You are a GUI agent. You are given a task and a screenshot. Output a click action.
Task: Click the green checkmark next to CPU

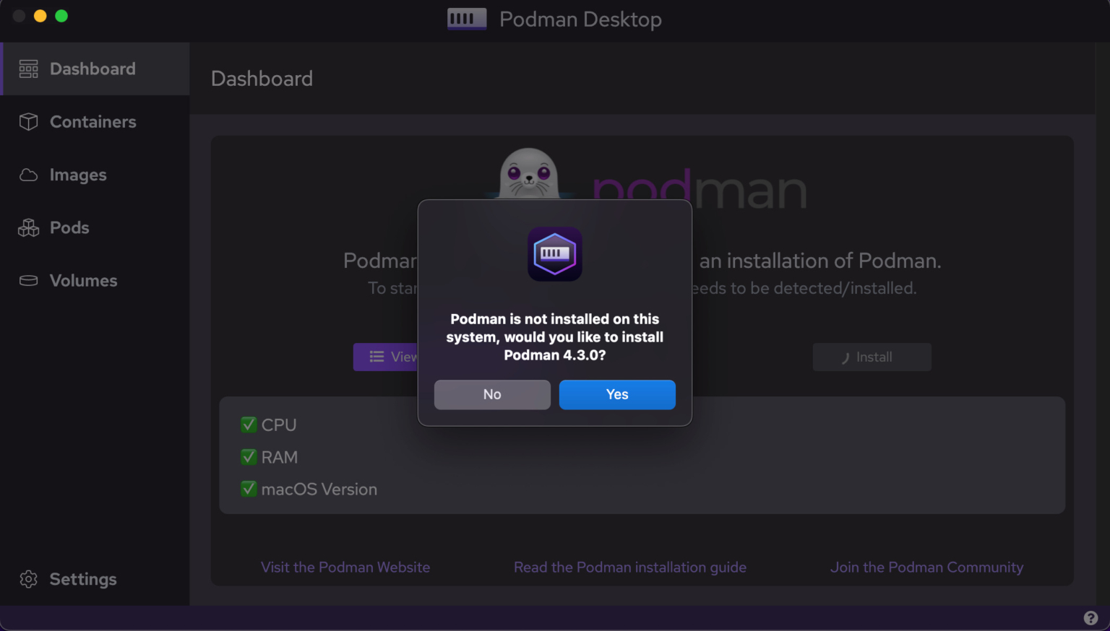[x=249, y=425]
